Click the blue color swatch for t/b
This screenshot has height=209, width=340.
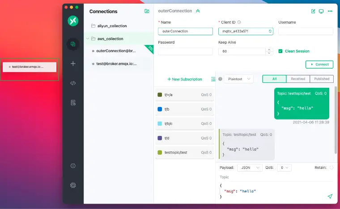pyautogui.click(x=160, y=109)
